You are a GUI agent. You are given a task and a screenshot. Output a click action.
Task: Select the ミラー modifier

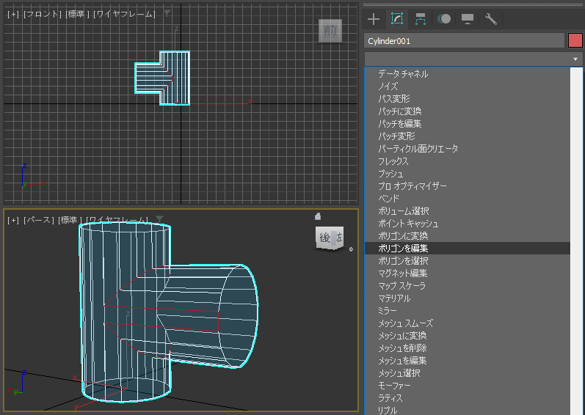point(468,311)
